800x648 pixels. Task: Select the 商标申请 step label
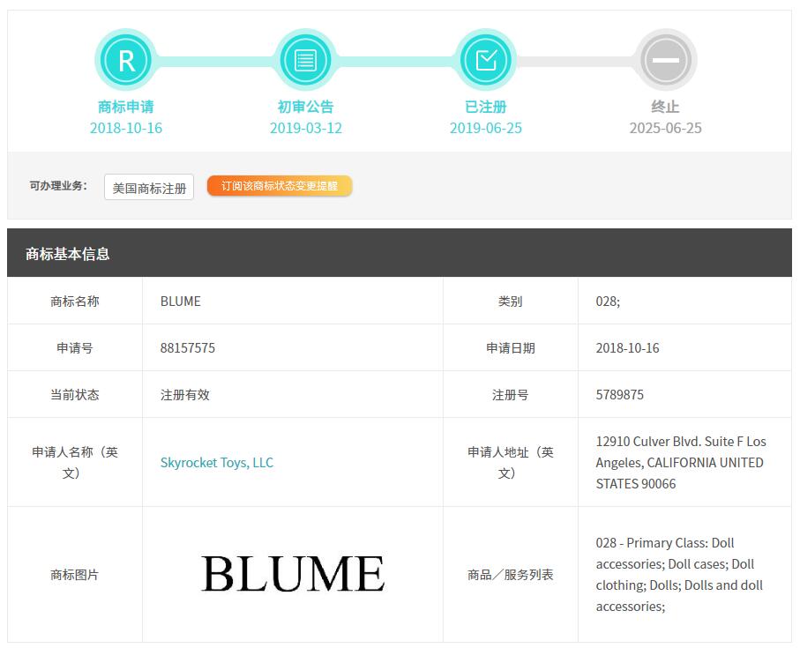tap(126, 107)
